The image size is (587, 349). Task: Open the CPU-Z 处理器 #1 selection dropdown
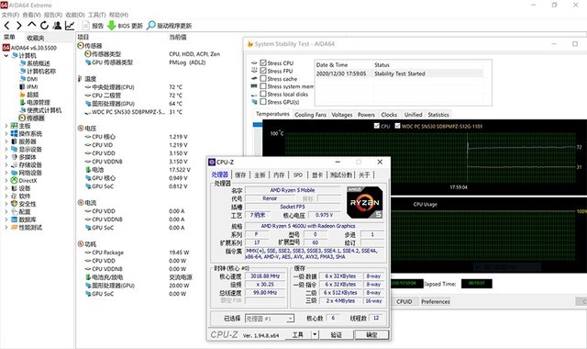pos(270,319)
